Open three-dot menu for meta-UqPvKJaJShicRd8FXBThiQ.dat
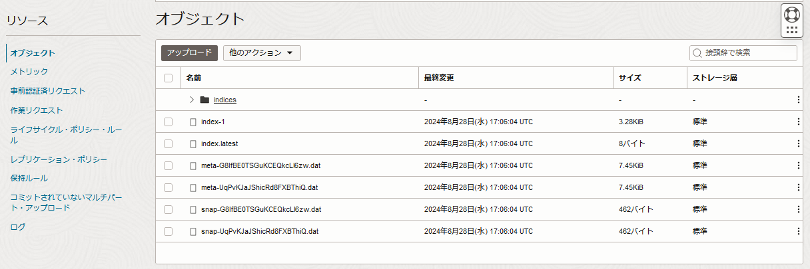The image size is (810, 269). 798,187
